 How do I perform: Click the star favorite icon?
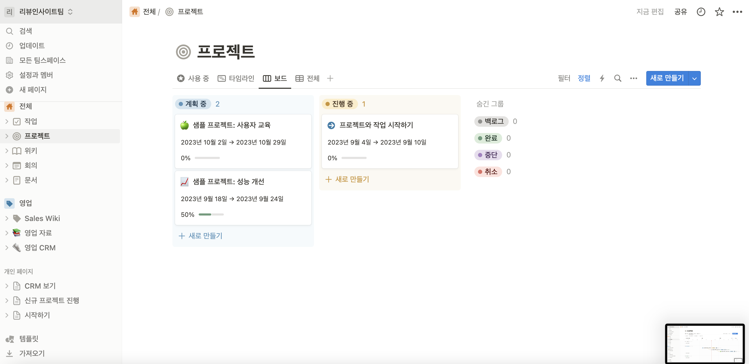[x=719, y=12]
